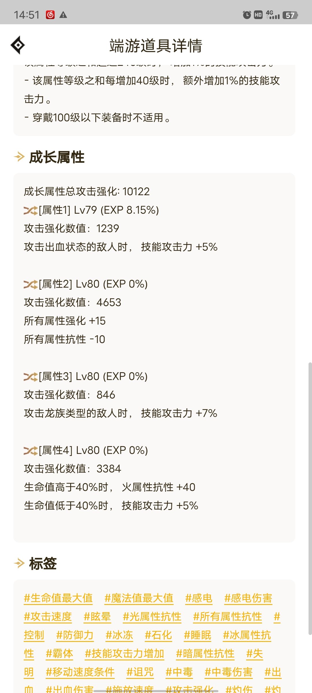Image resolution: width=312 pixels, height=693 pixels.
Task: Tap the warning triangle status icon
Action: [63, 15]
